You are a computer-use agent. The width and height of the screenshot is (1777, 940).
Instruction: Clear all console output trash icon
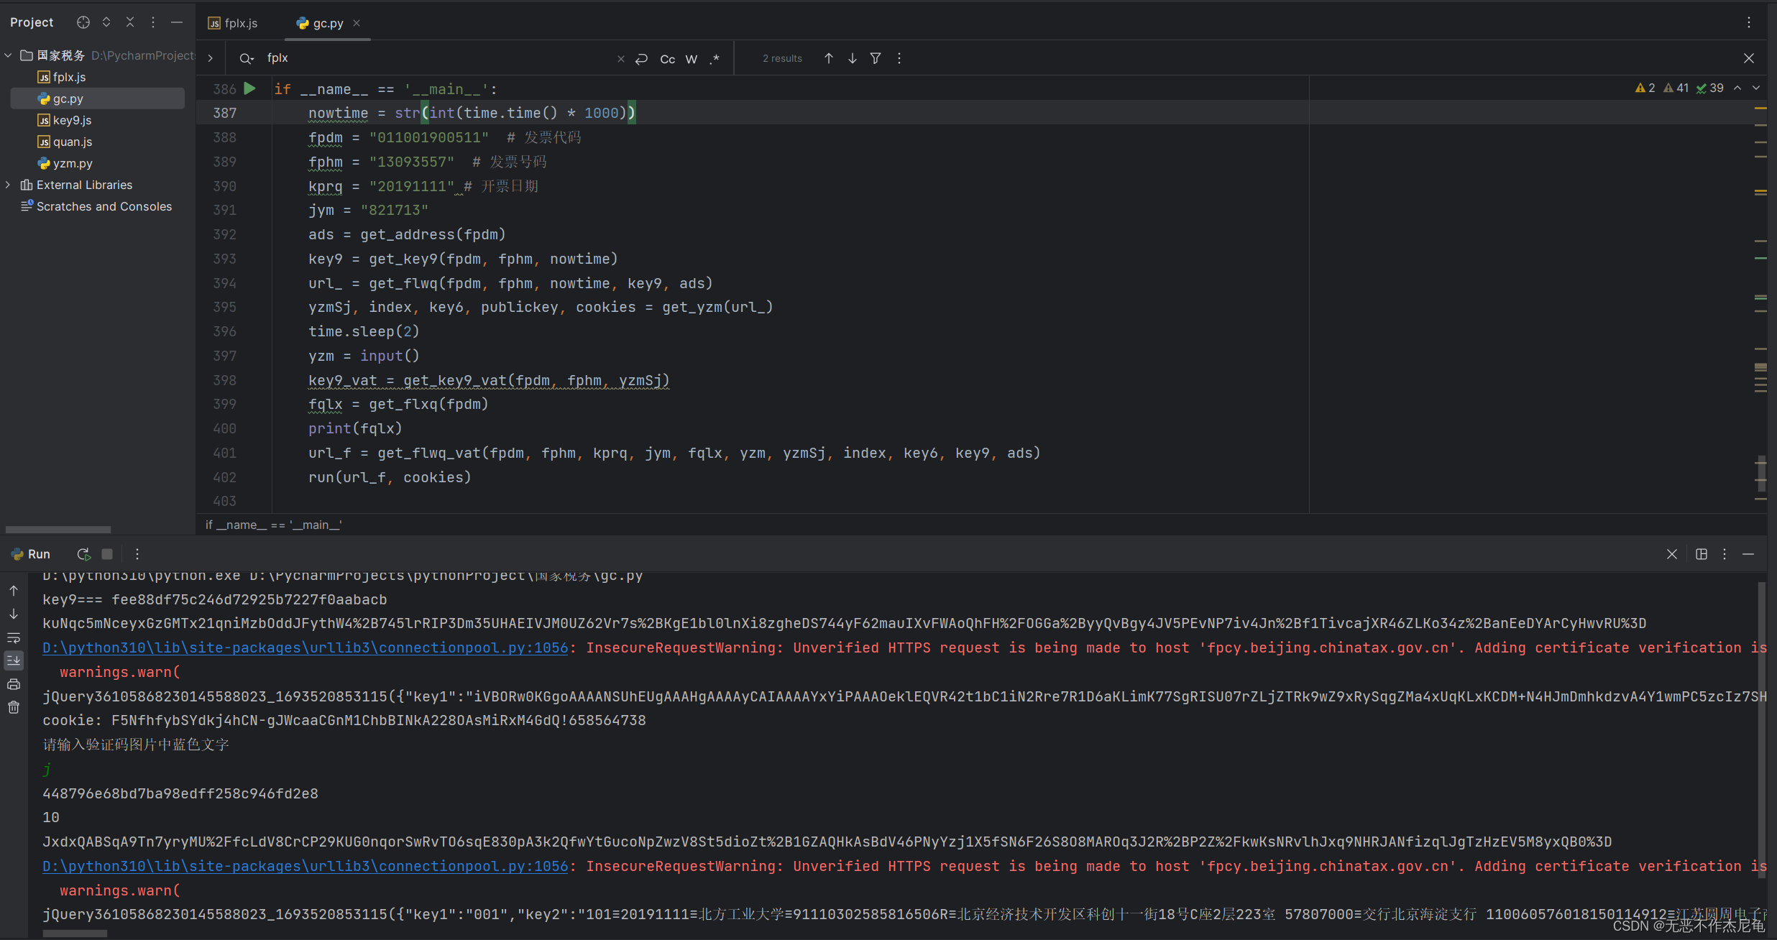pyautogui.click(x=14, y=708)
